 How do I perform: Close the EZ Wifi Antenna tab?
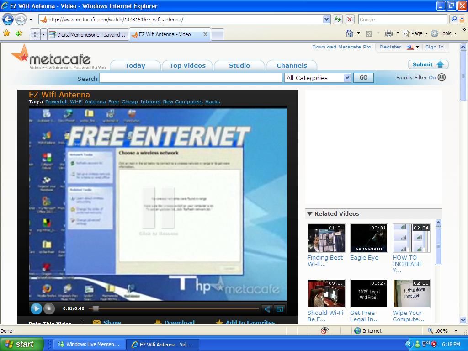pyautogui.click(x=205, y=34)
